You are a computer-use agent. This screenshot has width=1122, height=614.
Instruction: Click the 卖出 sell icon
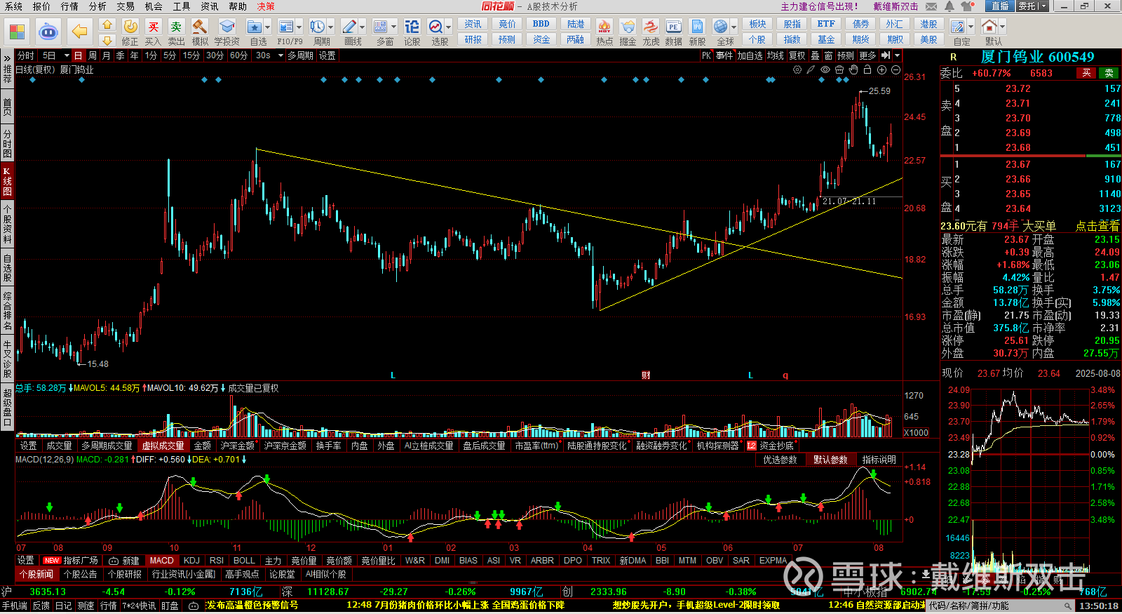point(176,27)
